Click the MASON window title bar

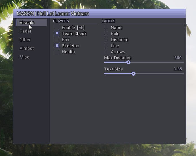coord(99,13)
